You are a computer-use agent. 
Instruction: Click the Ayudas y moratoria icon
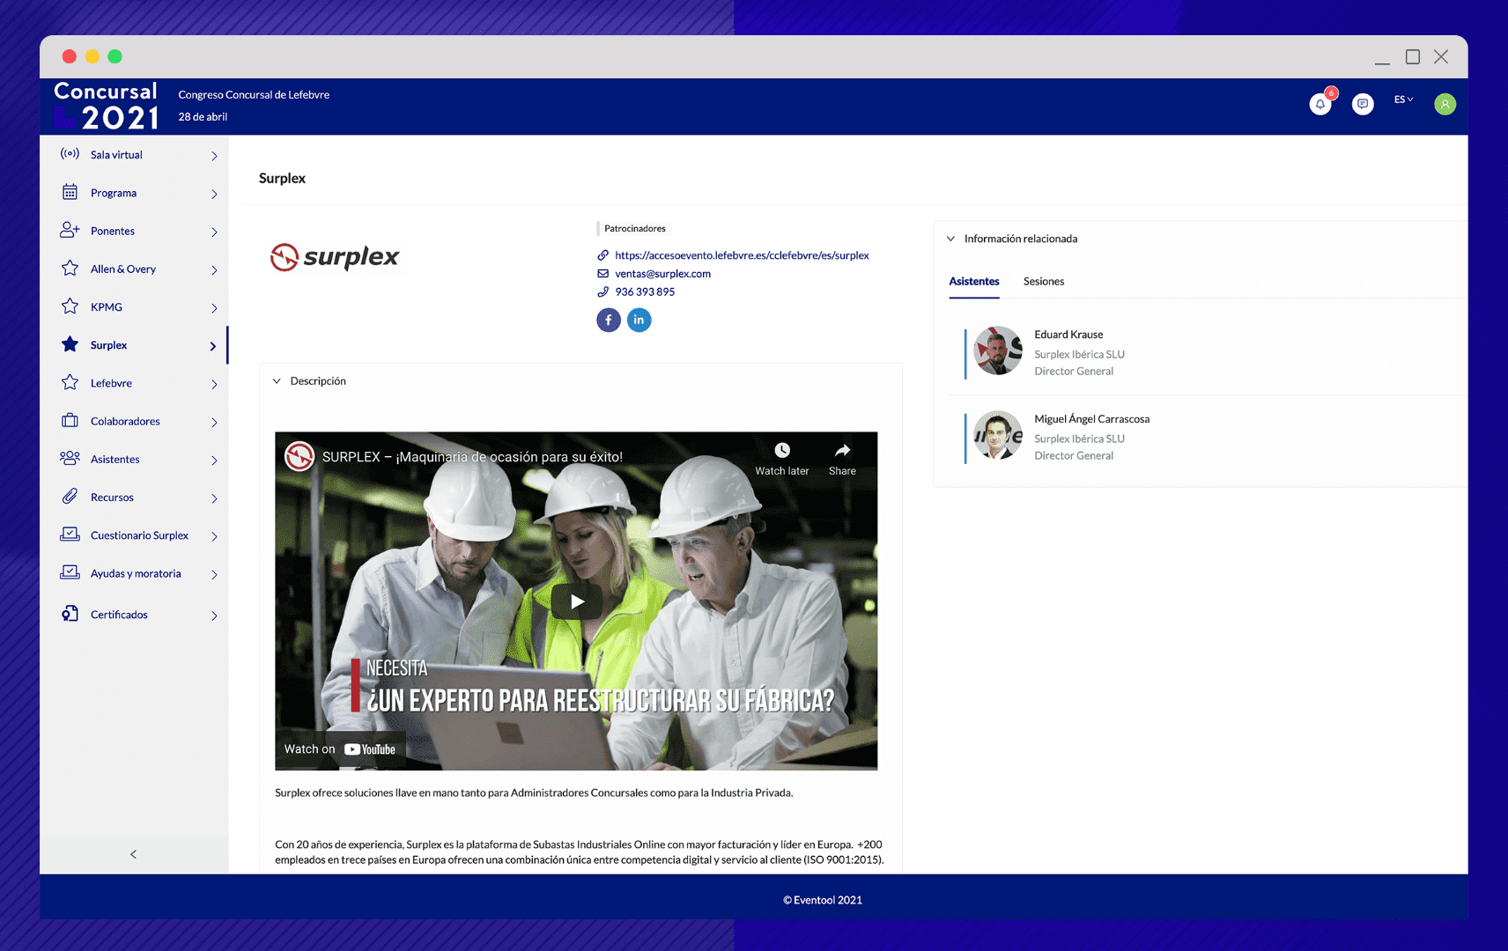point(70,572)
